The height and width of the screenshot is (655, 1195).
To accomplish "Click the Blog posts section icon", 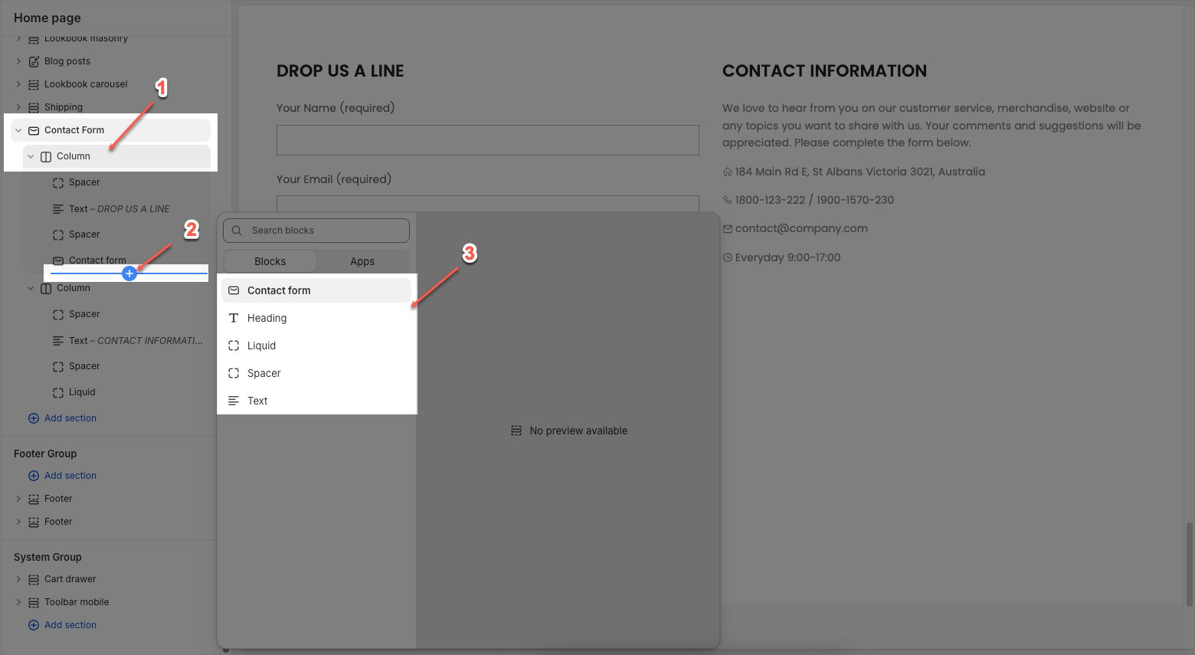I will pyautogui.click(x=34, y=61).
